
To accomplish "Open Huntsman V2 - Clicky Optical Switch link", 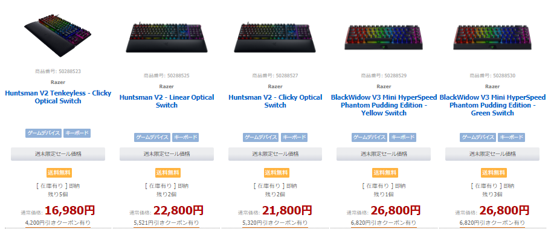I will pyautogui.click(x=275, y=101).
